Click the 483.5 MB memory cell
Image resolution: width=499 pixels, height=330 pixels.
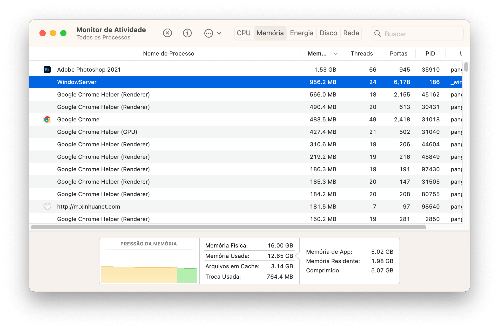point(323,119)
